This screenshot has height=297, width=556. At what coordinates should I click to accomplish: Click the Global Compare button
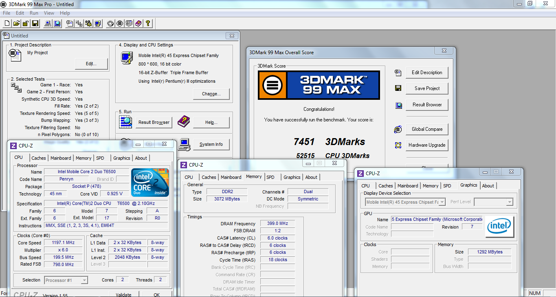click(427, 129)
